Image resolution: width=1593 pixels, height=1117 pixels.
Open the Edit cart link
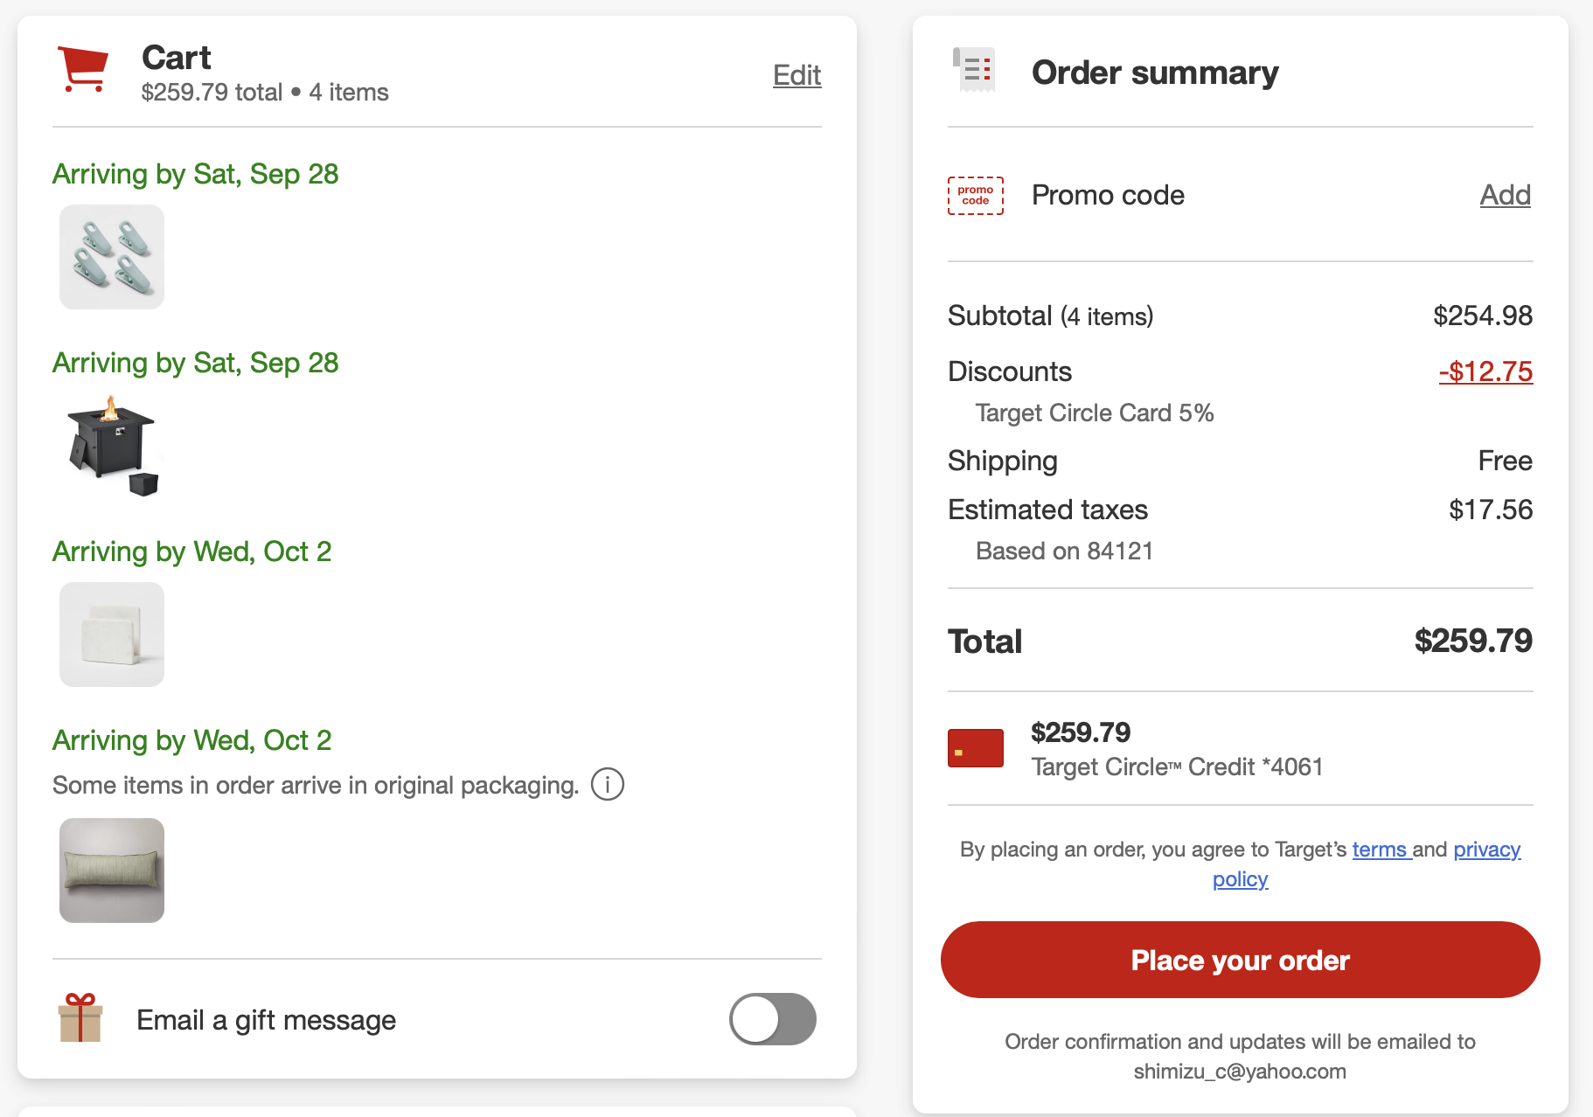796,75
